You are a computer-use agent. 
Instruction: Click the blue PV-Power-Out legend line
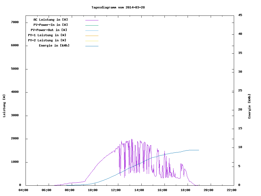click(x=92, y=30)
